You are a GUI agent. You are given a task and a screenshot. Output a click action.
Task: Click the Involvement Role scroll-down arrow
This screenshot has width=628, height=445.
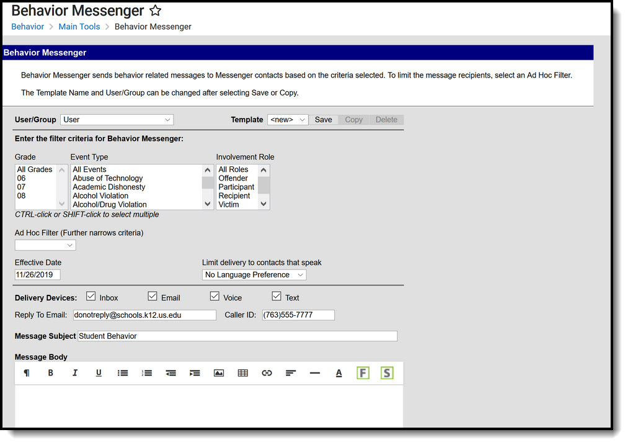coord(263,204)
